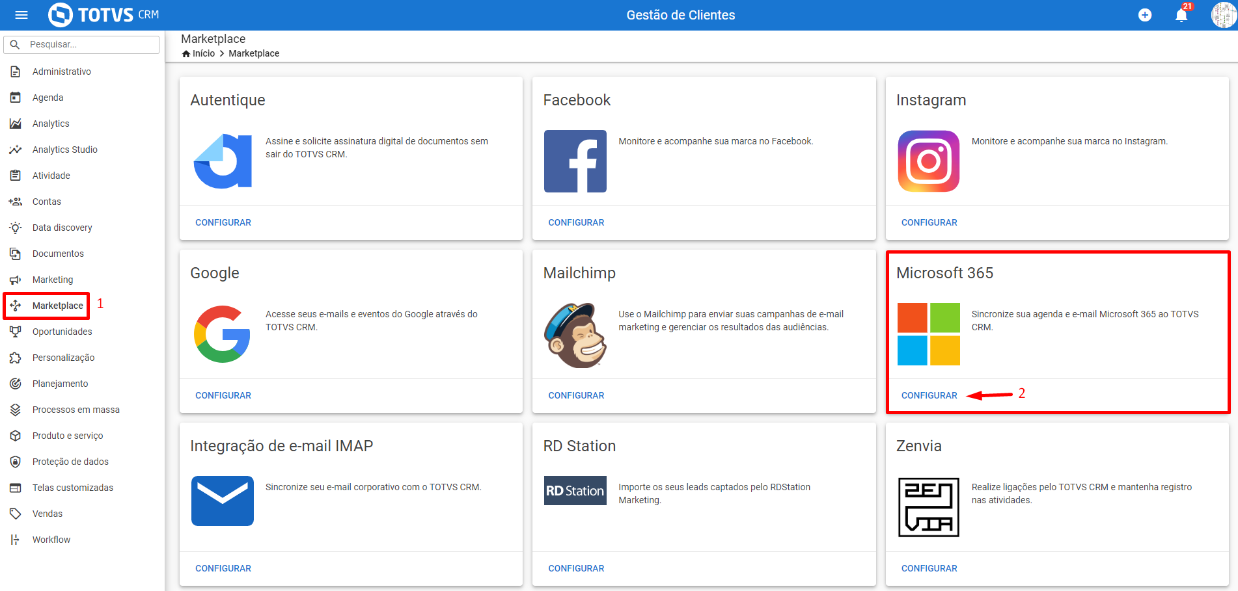Click the Integração de e-mail IMAP title
Screen dimensions: 1238x591
coord(282,446)
